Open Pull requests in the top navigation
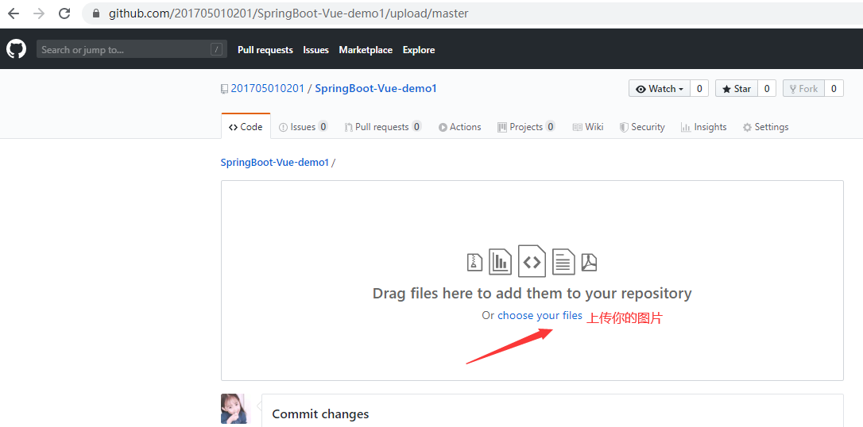The height and width of the screenshot is (427, 863). 265,50
